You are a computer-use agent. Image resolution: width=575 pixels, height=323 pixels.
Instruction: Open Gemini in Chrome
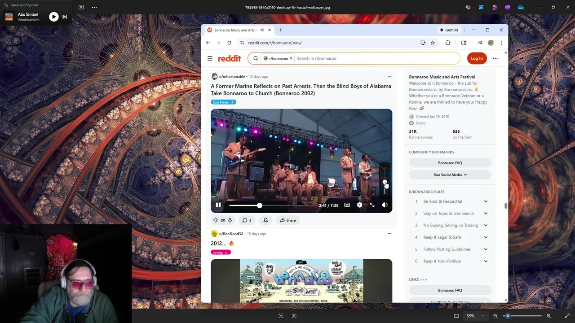click(449, 30)
